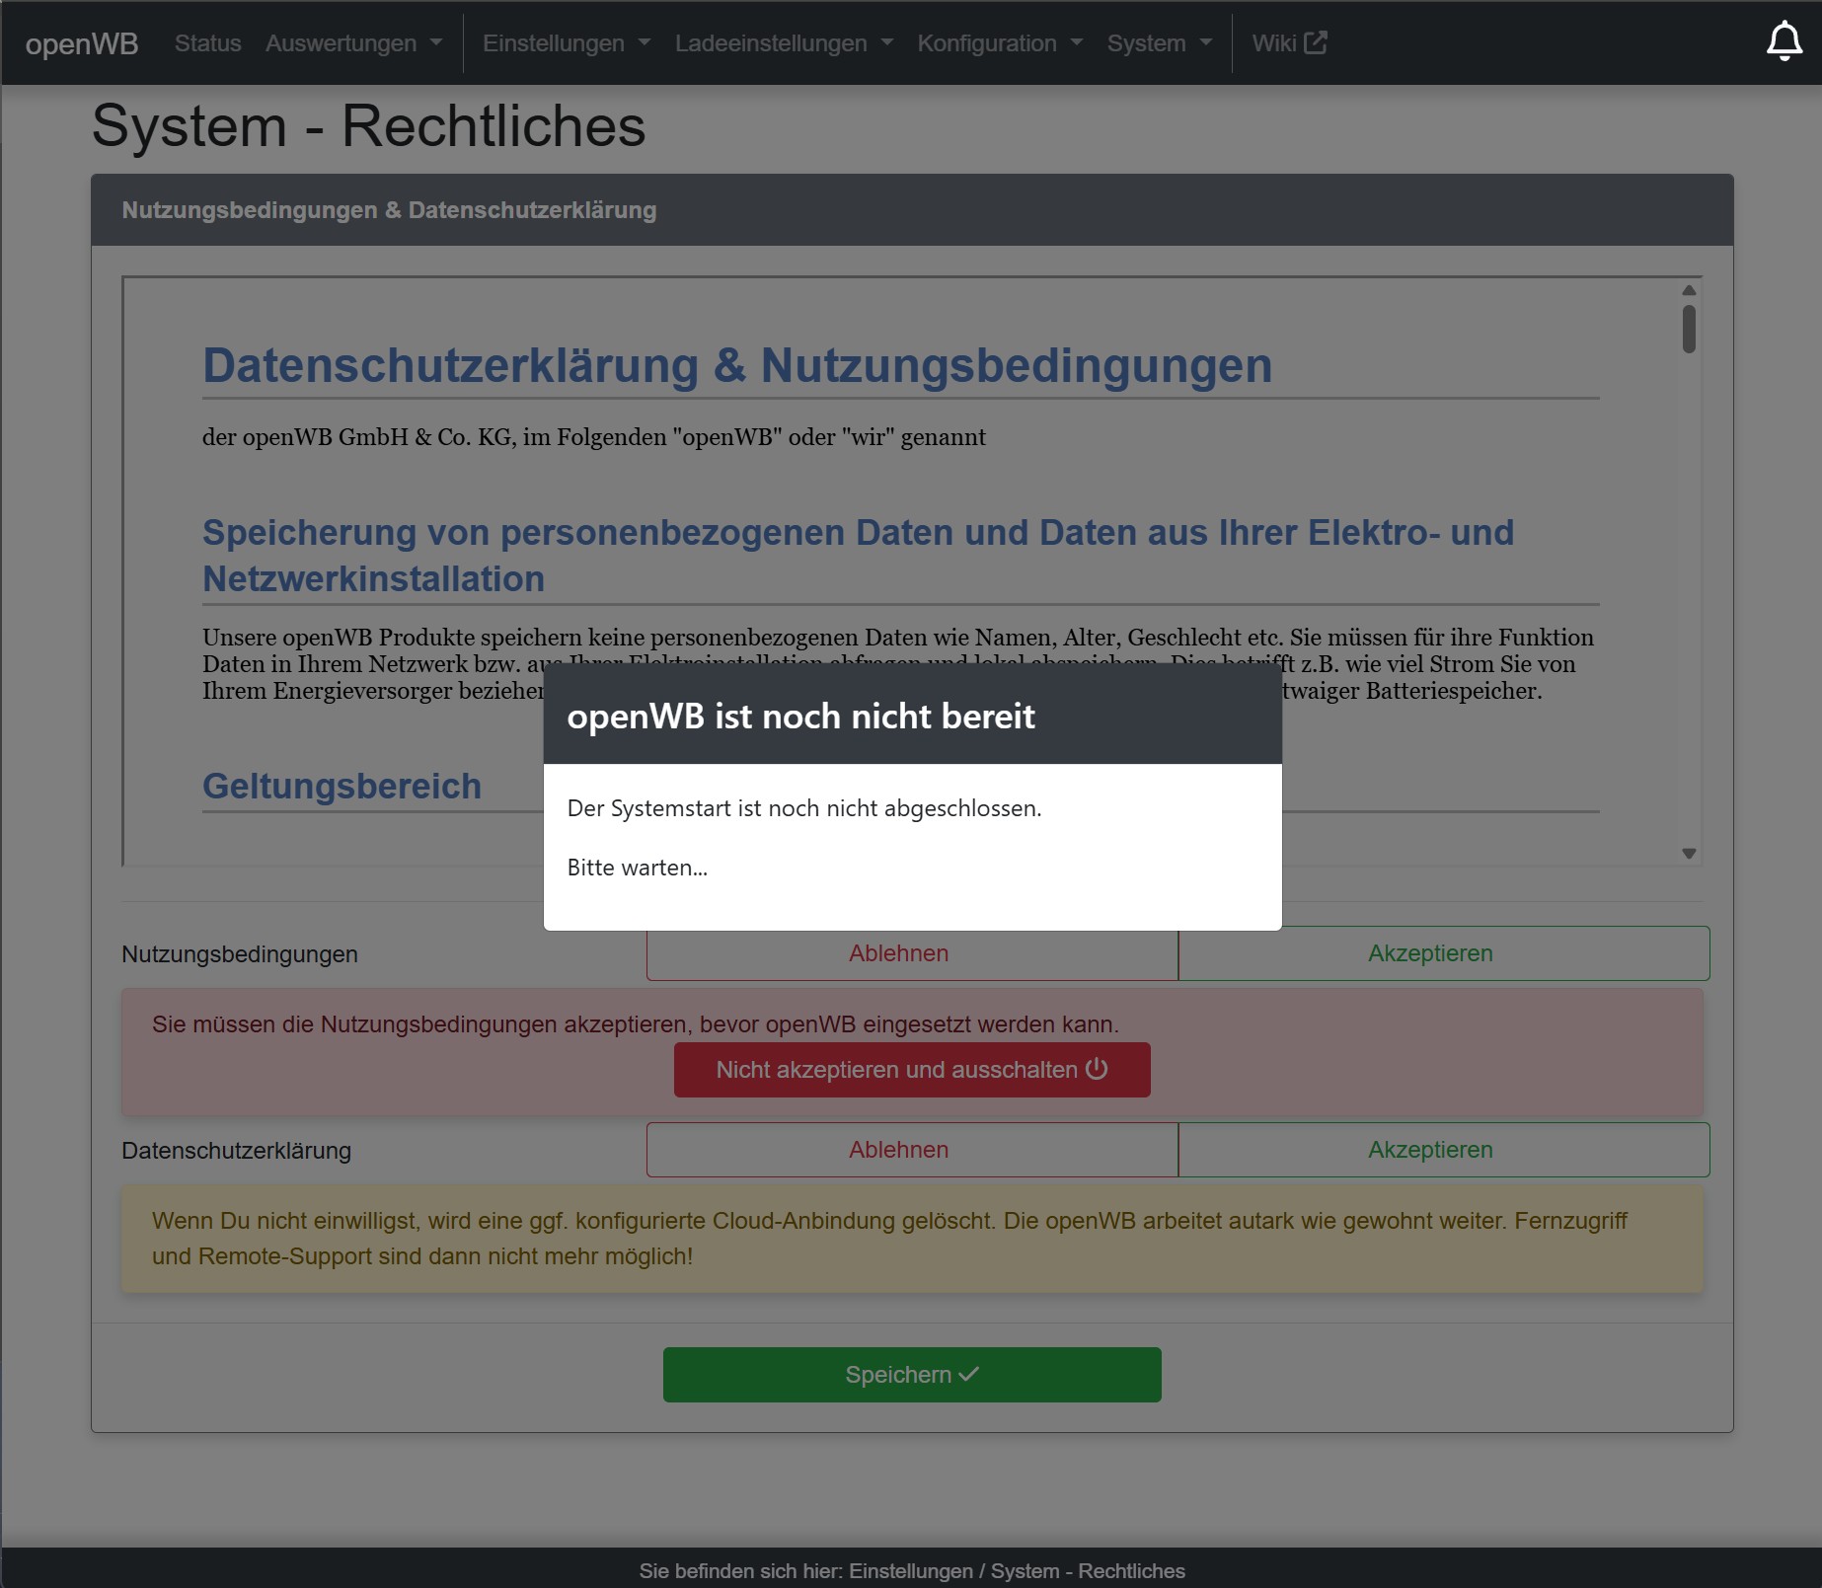Click Nicht akzeptieren und ausschalten
Image resolution: width=1822 pixels, height=1588 pixels.
tap(911, 1069)
